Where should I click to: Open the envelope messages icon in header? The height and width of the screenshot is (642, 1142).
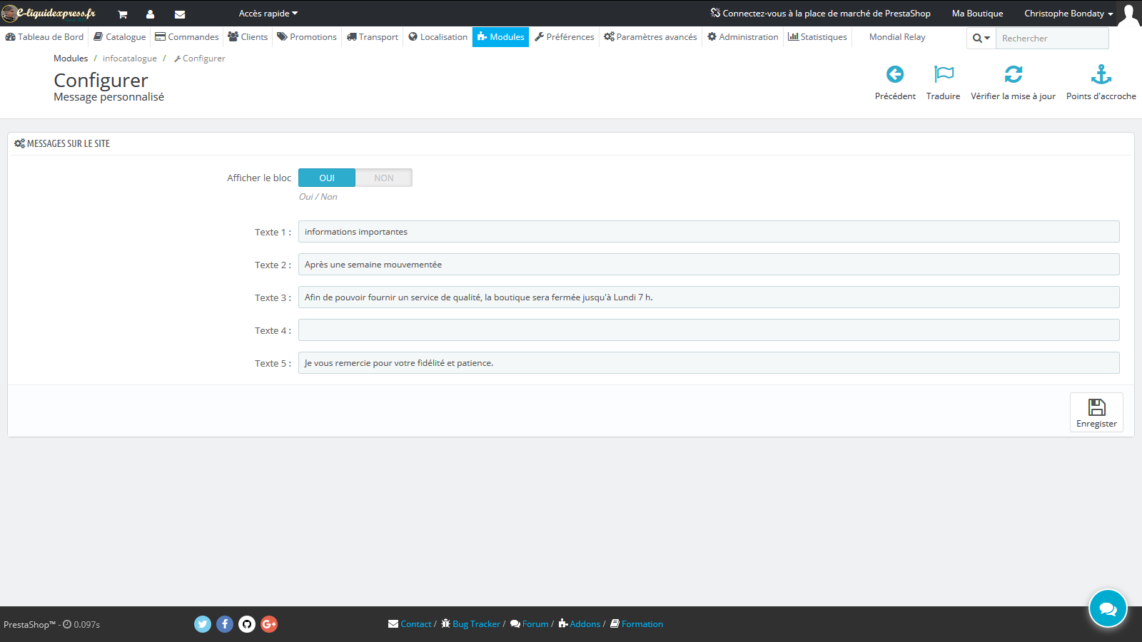pyautogui.click(x=180, y=14)
